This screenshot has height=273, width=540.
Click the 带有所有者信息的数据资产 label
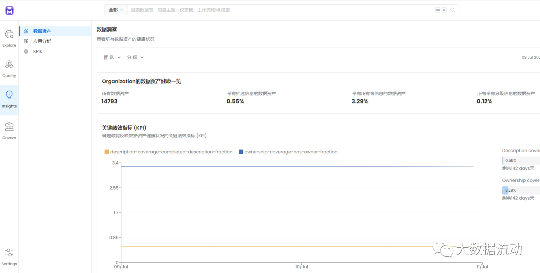tap(379, 93)
